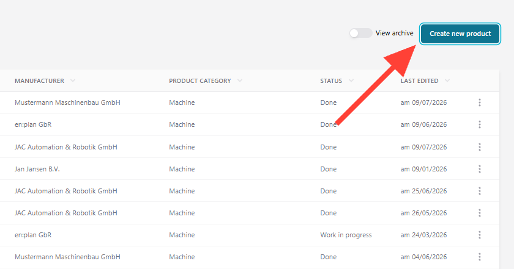514x269 pixels.
Task: Expand the Product Category column chevron
Action: (240, 81)
